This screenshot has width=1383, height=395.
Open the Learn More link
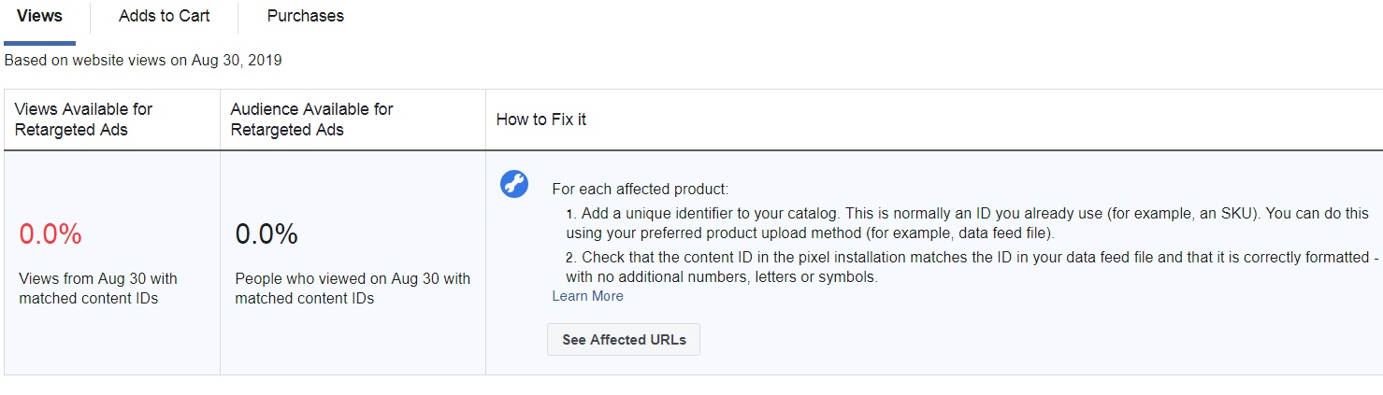pyautogui.click(x=587, y=296)
